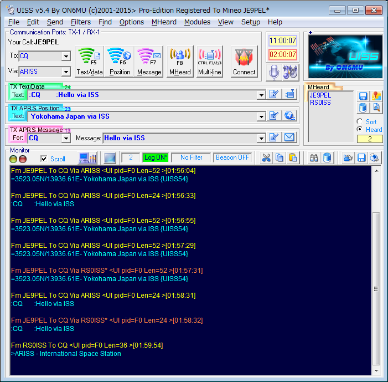Expand the To: CQ dropdown

[x=66, y=56]
